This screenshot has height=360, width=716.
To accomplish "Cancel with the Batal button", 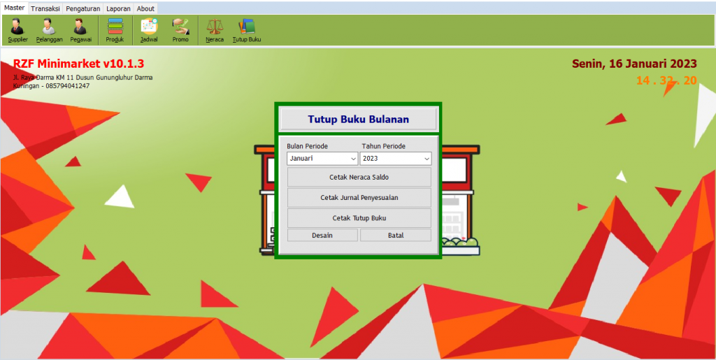I will tap(396, 236).
